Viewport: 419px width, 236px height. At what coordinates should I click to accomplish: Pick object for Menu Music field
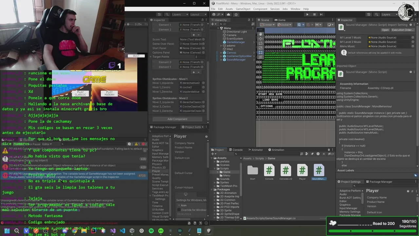413,46
